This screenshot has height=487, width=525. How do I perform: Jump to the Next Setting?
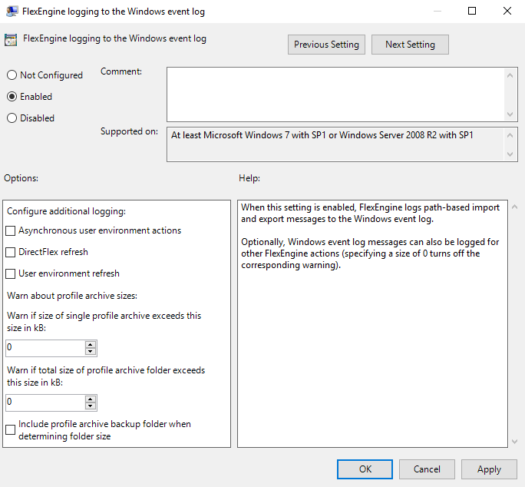click(410, 45)
